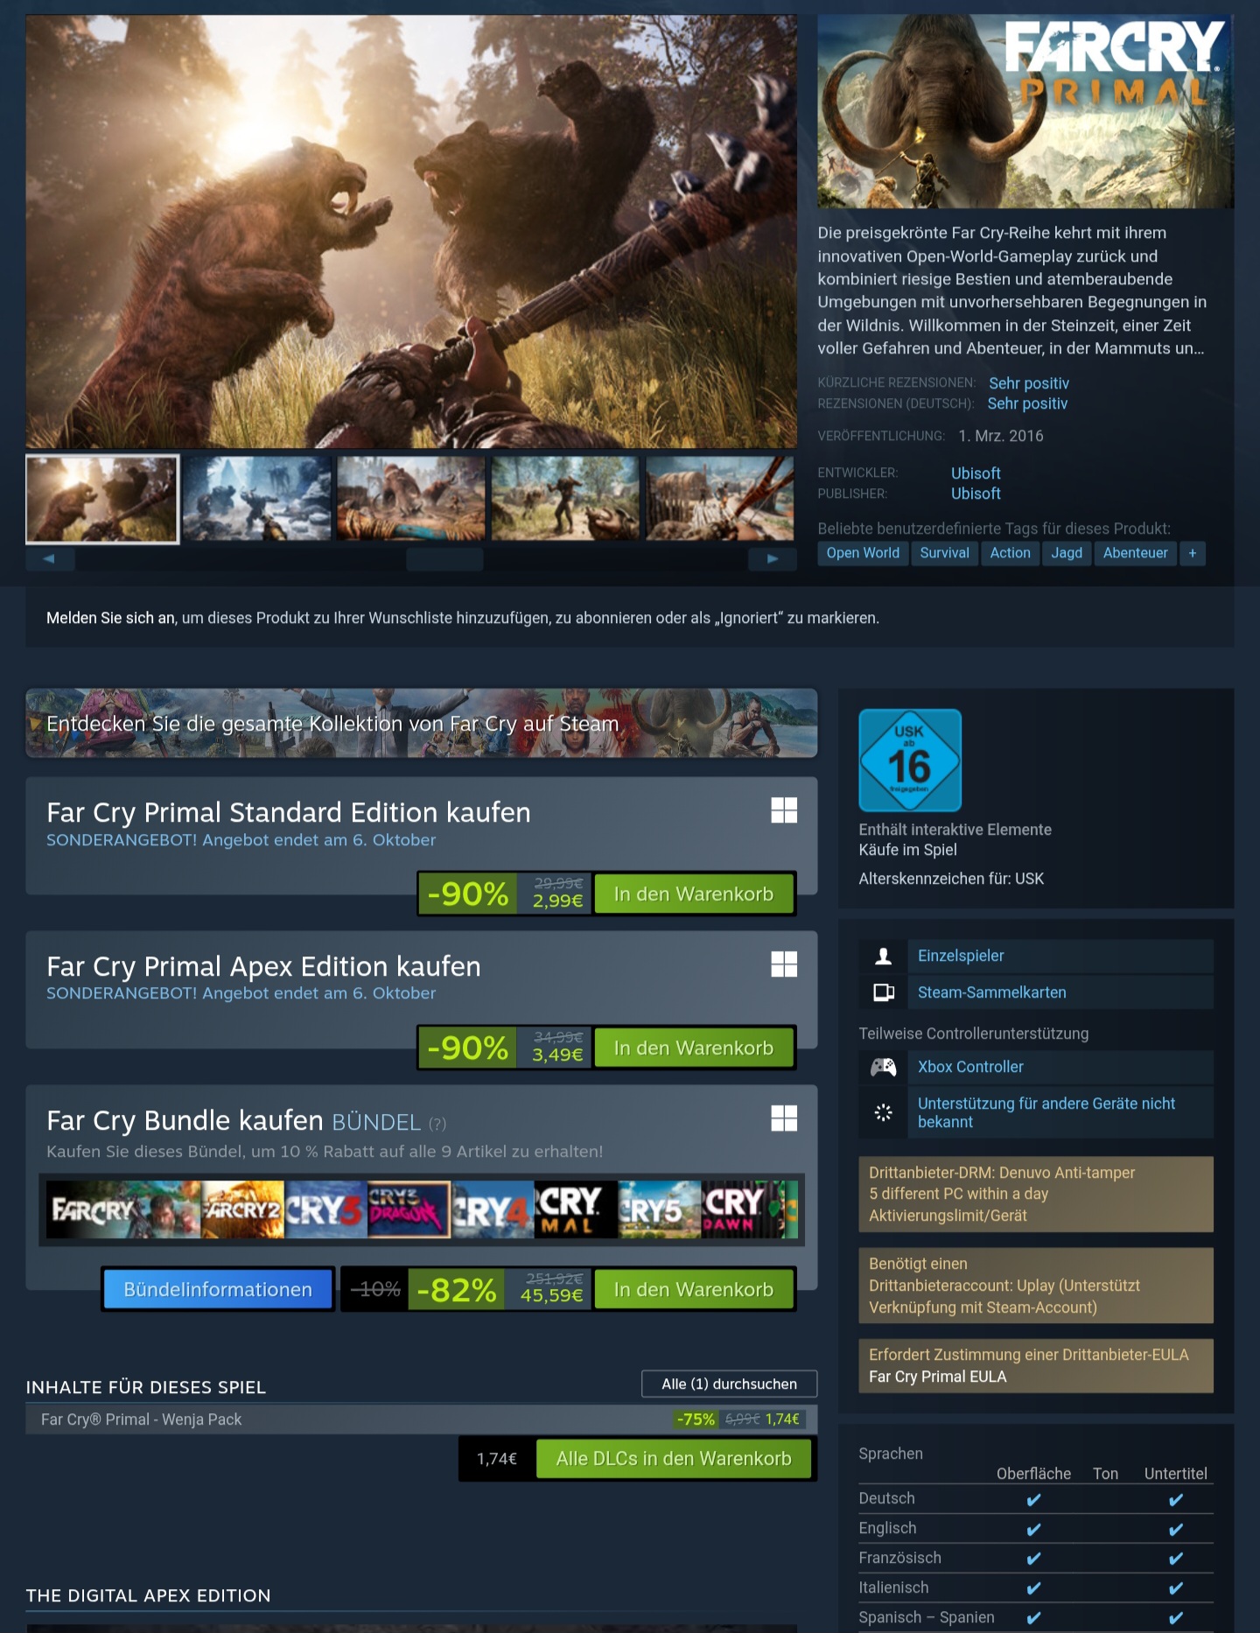The height and width of the screenshot is (1633, 1260).
Task: Click the Far Cry 2 bundle cover
Action: [242, 1209]
